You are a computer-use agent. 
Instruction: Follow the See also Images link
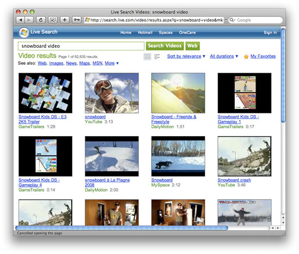(x=56, y=63)
